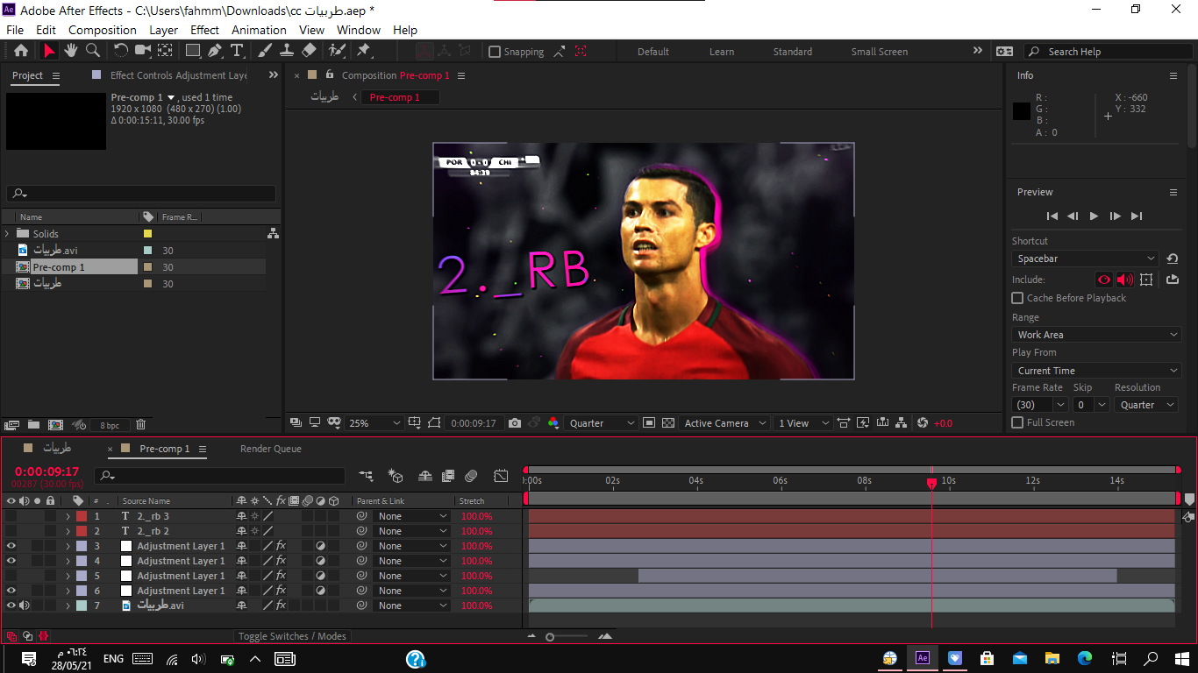Enable the Full Screen preview checkbox
The image size is (1198, 673).
1017,422
